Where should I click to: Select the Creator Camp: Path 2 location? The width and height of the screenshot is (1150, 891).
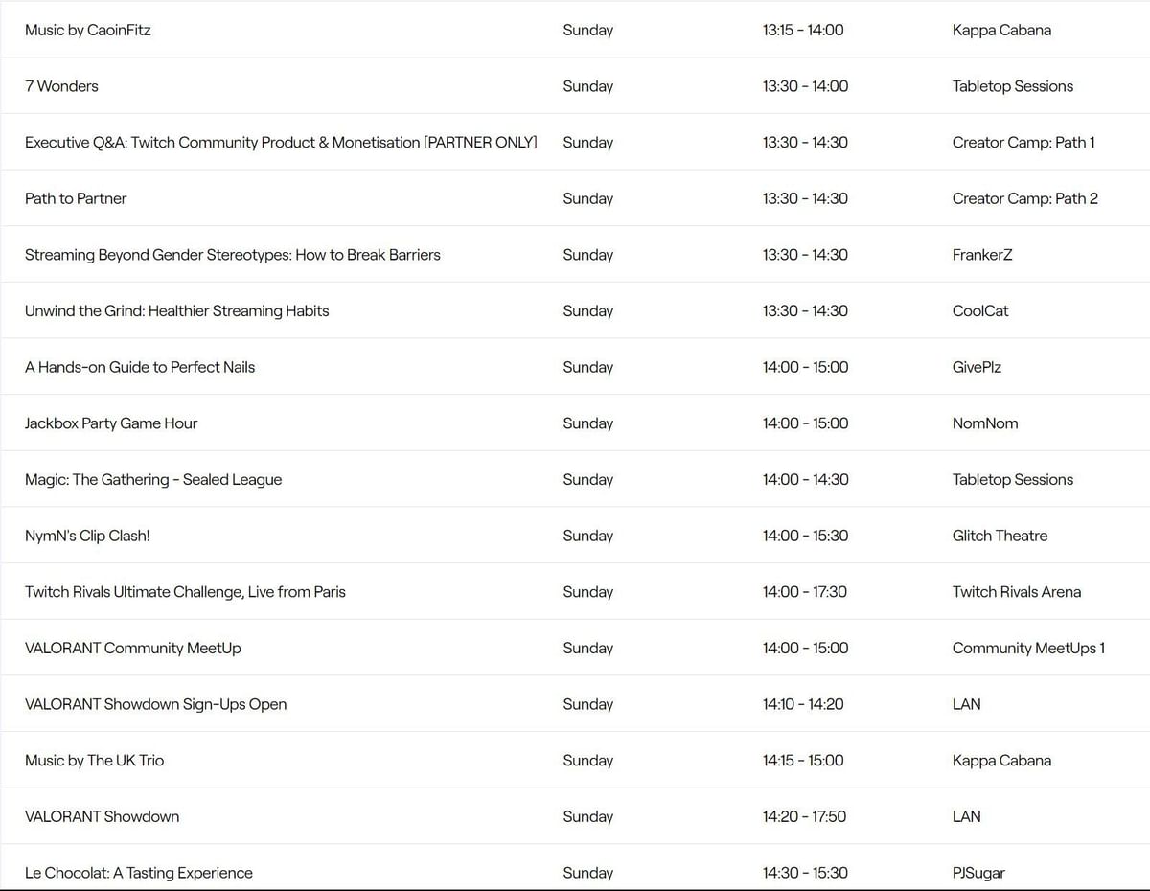1024,198
